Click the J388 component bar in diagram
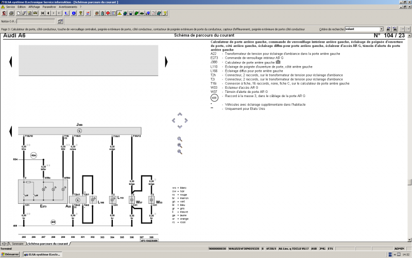This screenshot has width=412, height=258. tap(80, 131)
